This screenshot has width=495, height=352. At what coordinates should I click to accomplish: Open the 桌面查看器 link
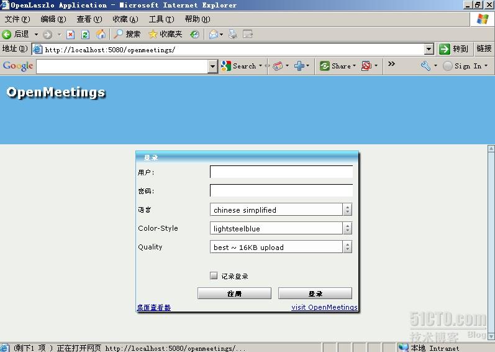pyautogui.click(x=154, y=307)
